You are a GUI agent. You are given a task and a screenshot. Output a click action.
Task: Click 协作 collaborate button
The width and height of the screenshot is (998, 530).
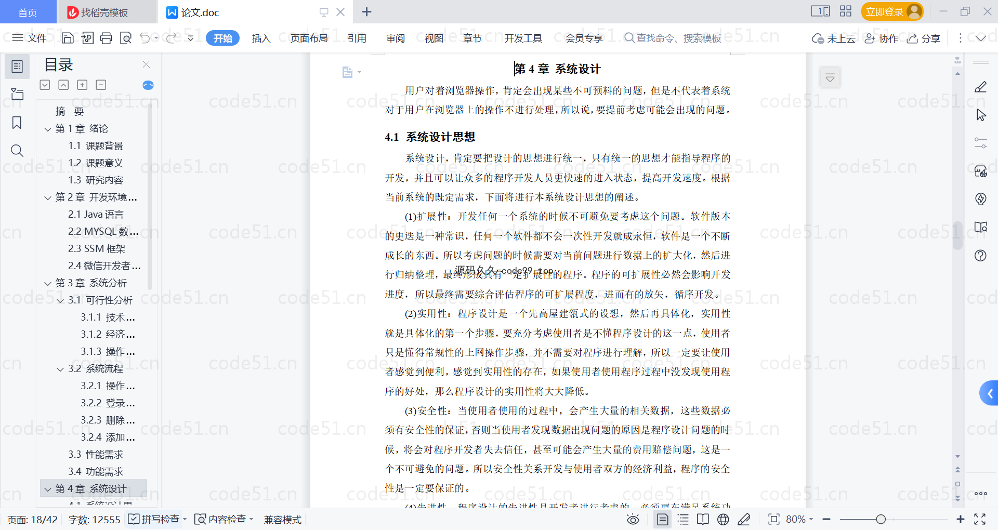pyautogui.click(x=882, y=38)
